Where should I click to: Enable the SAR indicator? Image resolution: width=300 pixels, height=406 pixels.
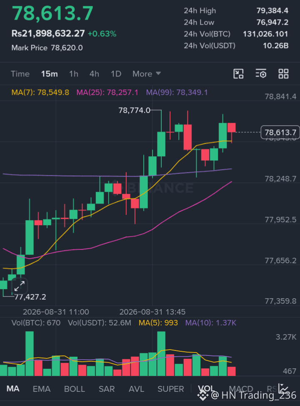click(107, 388)
